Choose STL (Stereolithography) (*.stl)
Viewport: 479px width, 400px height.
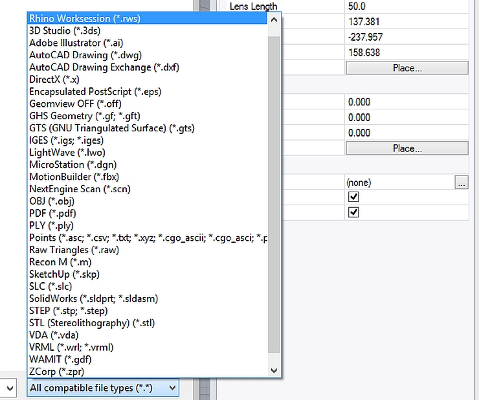[147, 323]
